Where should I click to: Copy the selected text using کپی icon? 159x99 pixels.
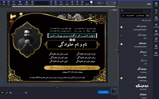(x=9, y=3)
